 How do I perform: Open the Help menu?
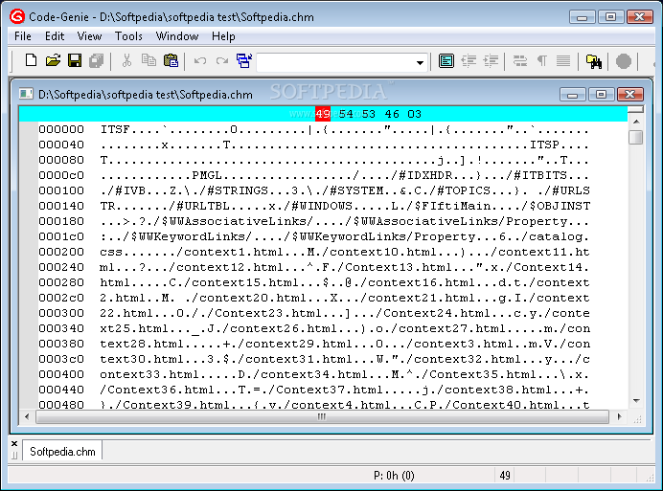pos(223,36)
